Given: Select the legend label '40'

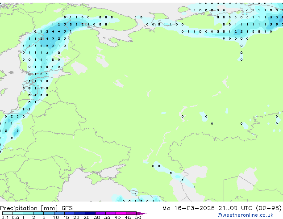Looking at the screenshot, I should (x=117, y=217).
